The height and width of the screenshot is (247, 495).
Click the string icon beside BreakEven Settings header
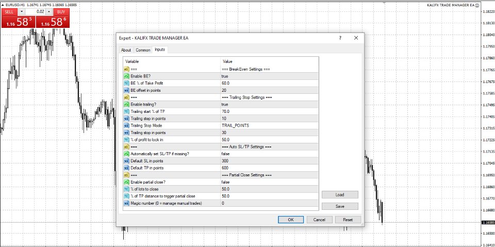point(127,69)
